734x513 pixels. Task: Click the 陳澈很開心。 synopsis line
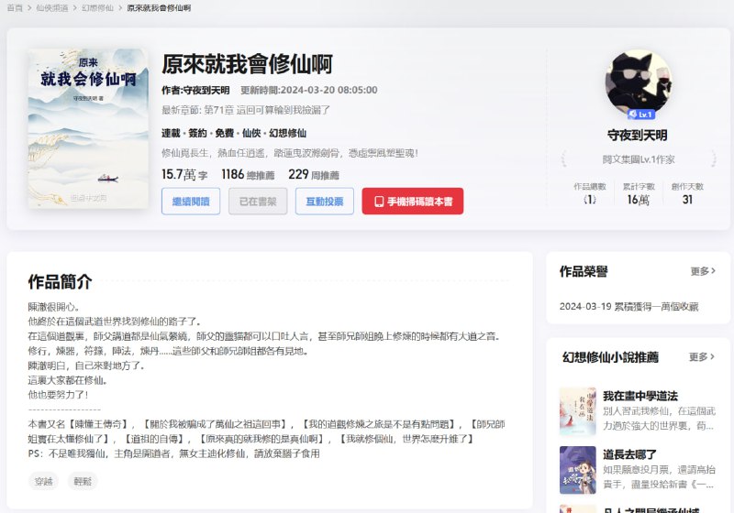54,307
